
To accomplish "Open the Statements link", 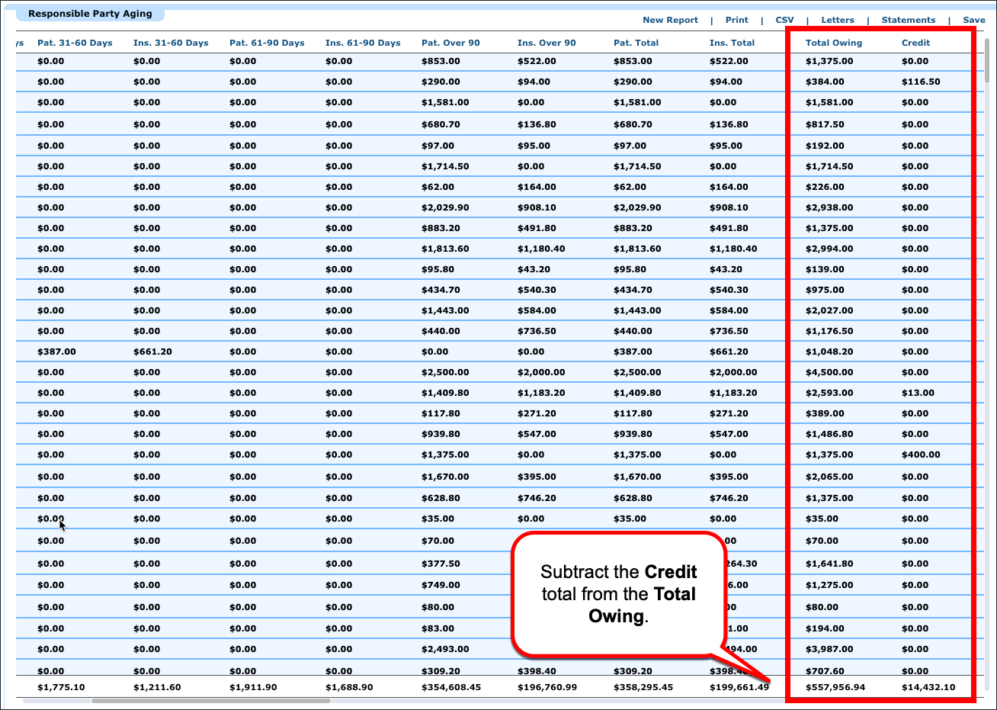I will pyautogui.click(x=908, y=21).
